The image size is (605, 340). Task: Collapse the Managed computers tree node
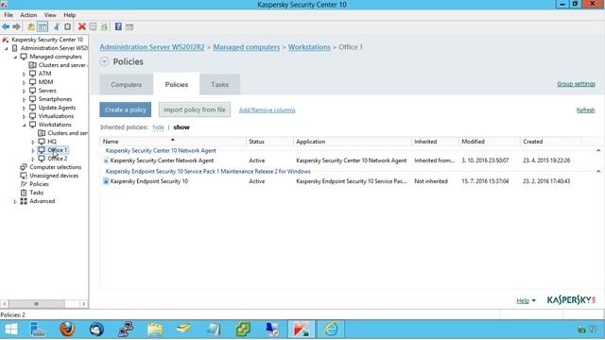pyautogui.click(x=15, y=57)
